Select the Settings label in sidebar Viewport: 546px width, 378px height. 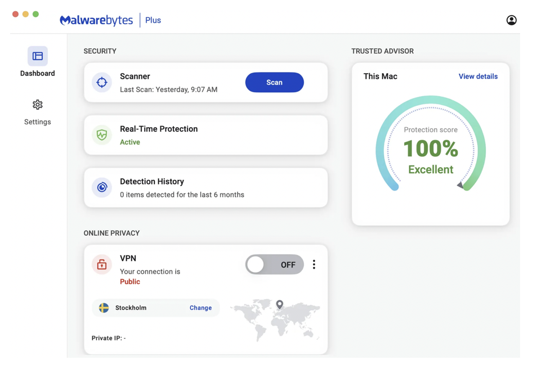coord(38,122)
